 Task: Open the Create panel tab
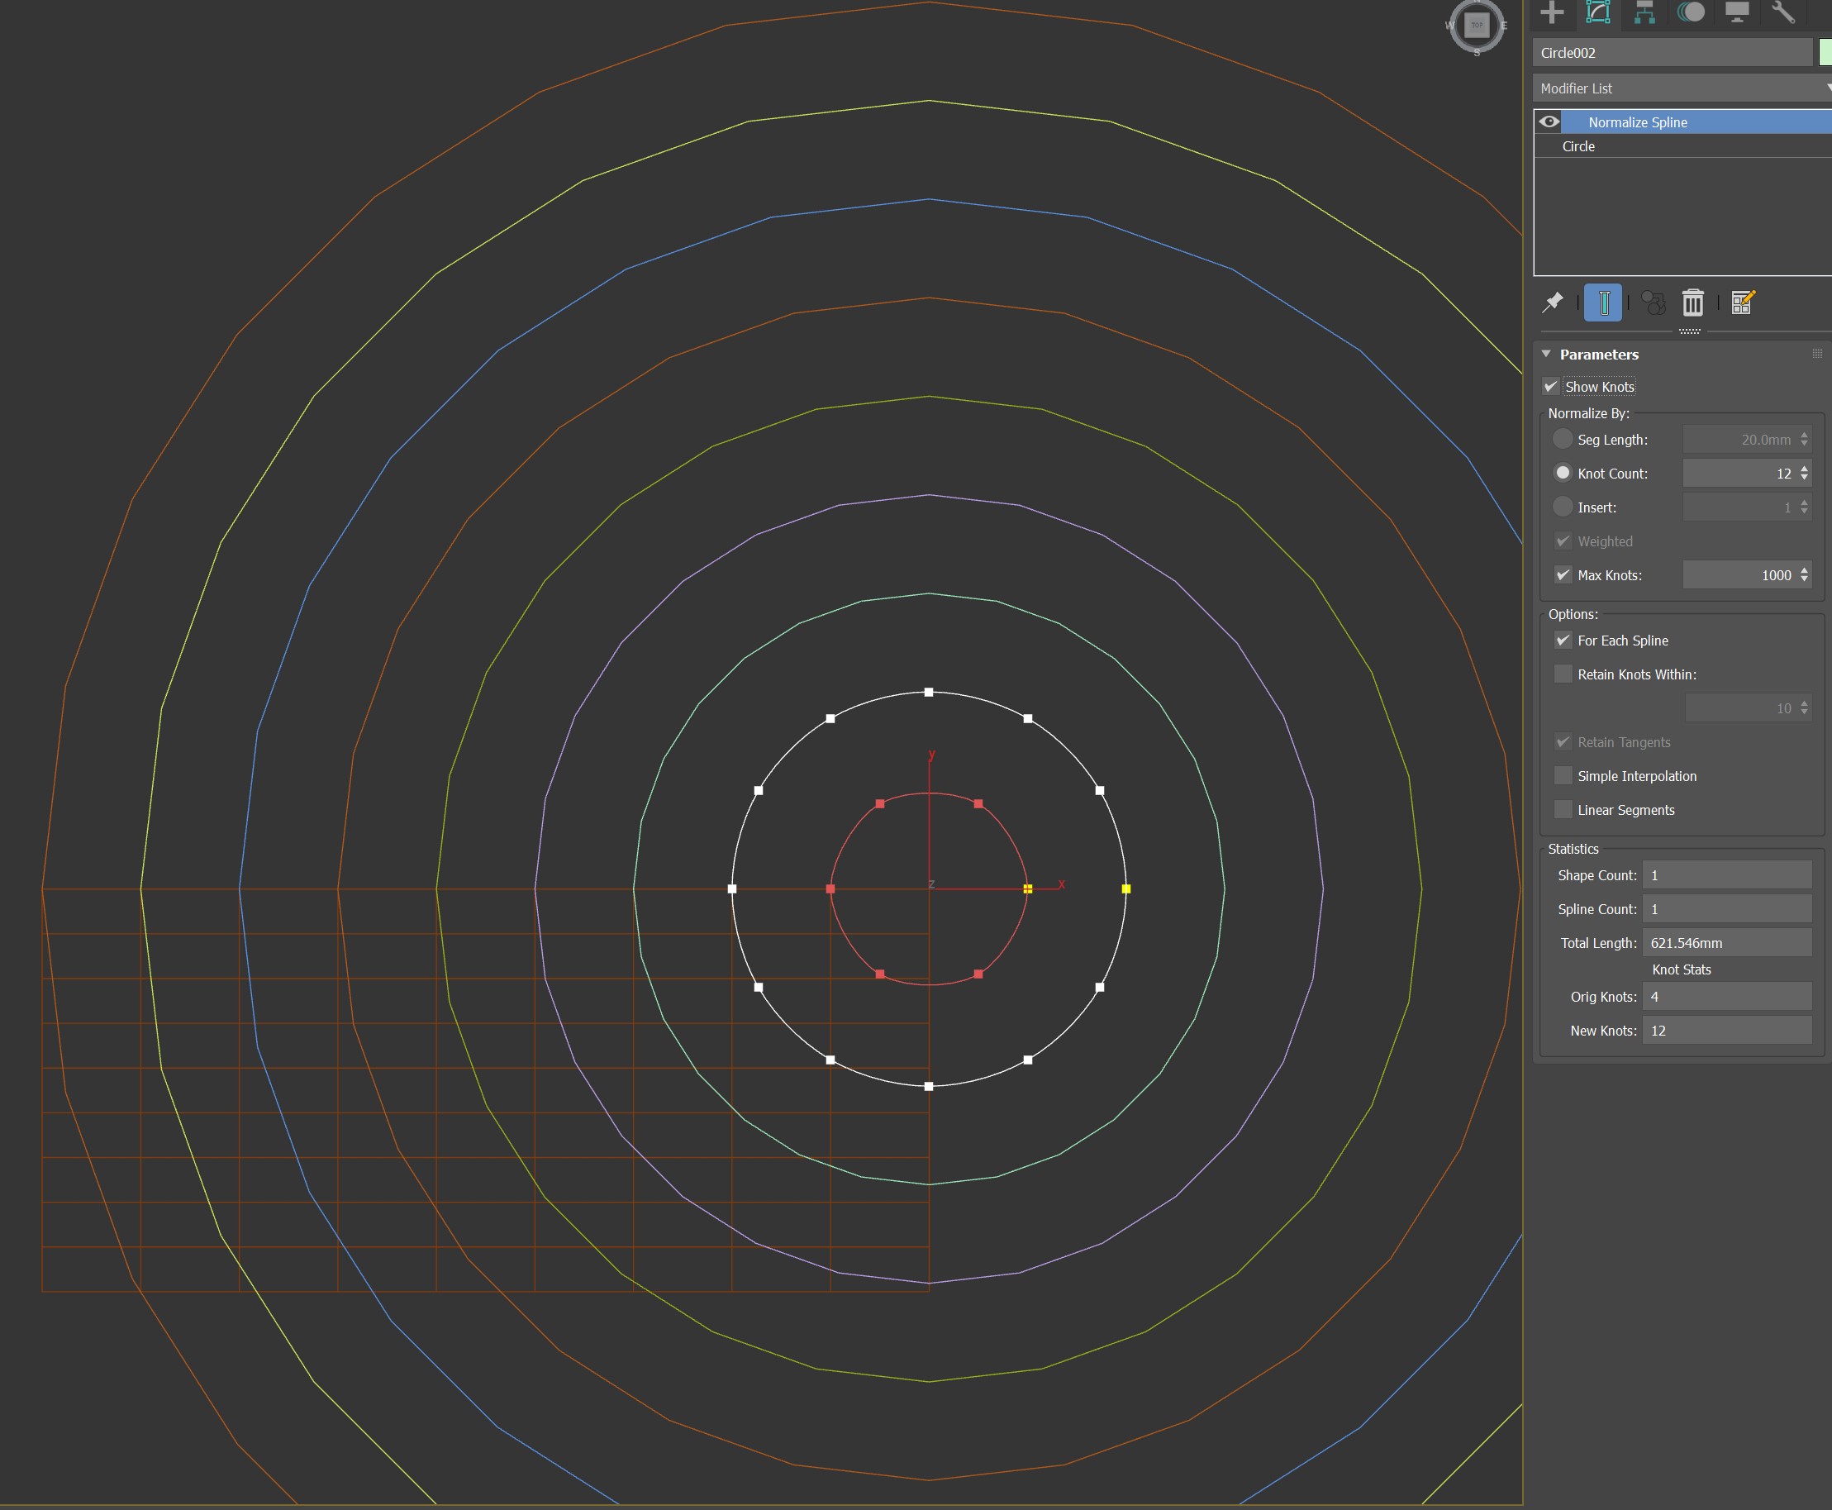point(1552,12)
